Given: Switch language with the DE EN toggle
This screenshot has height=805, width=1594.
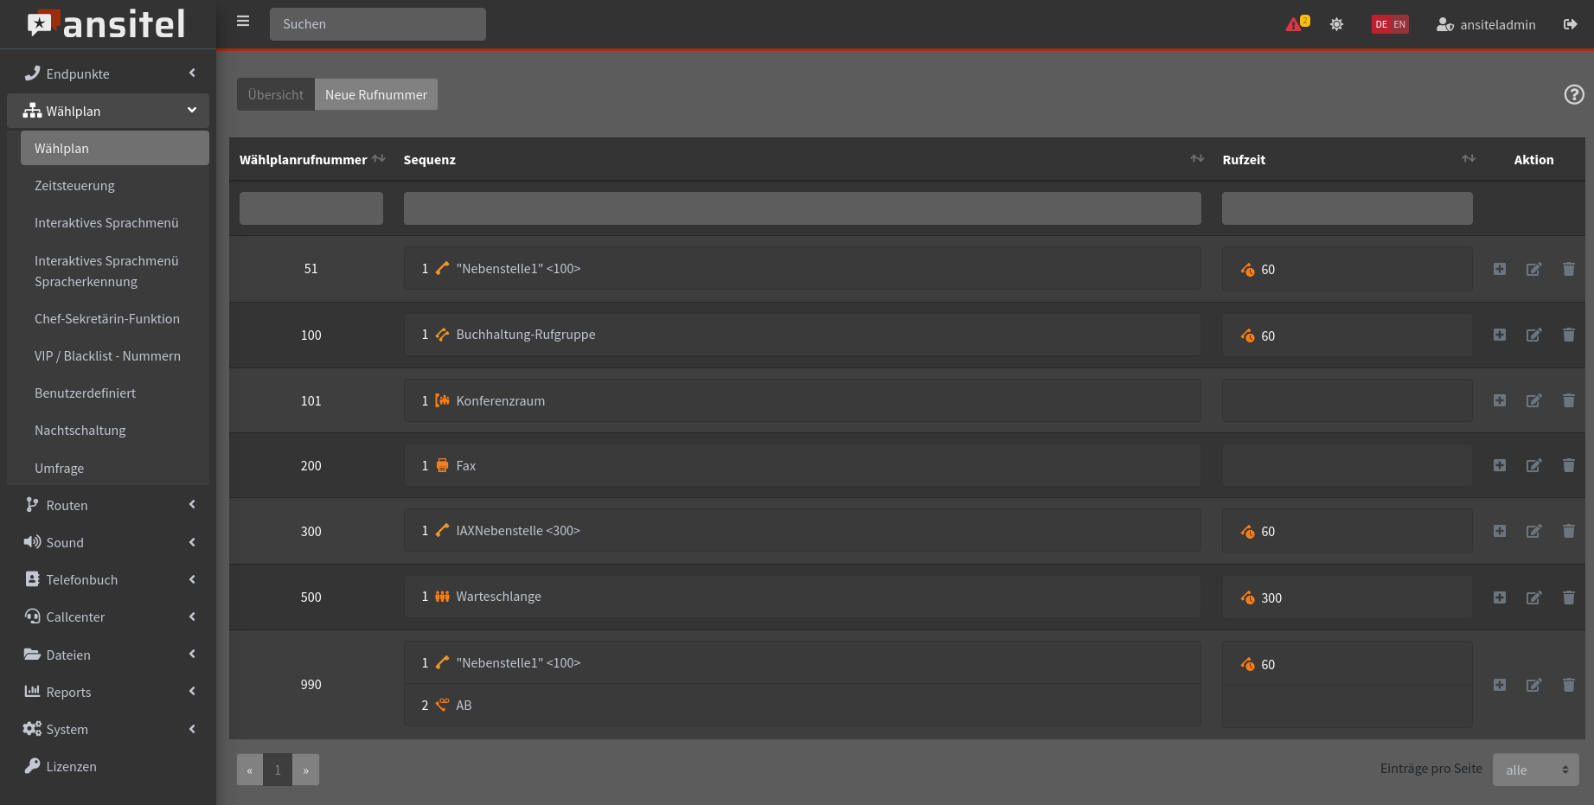Looking at the screenshot, I should pyautogui.click(x=1389, y=24).
